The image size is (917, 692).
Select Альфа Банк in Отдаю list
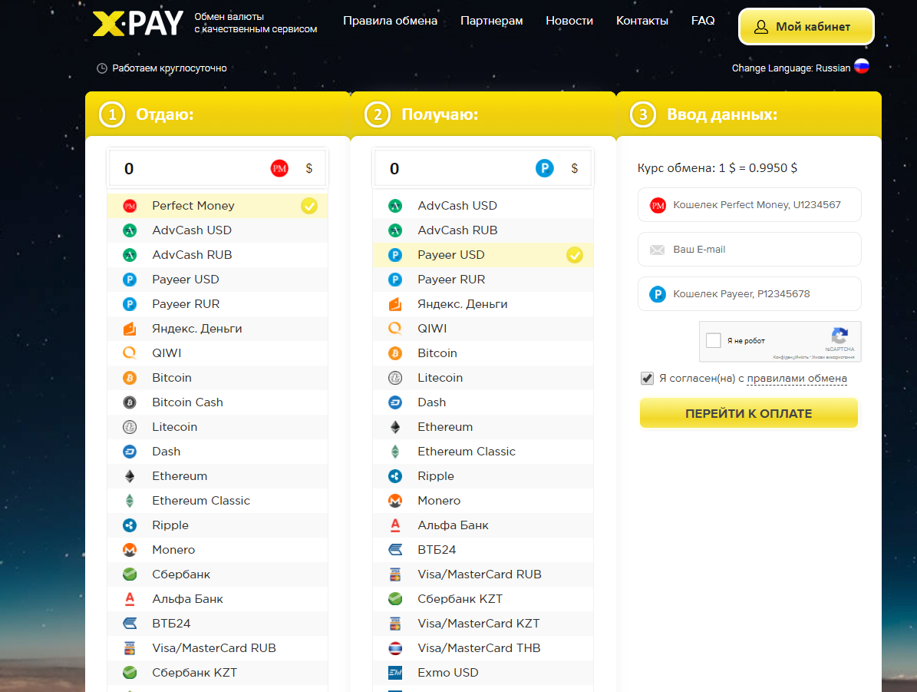point(218,600)
